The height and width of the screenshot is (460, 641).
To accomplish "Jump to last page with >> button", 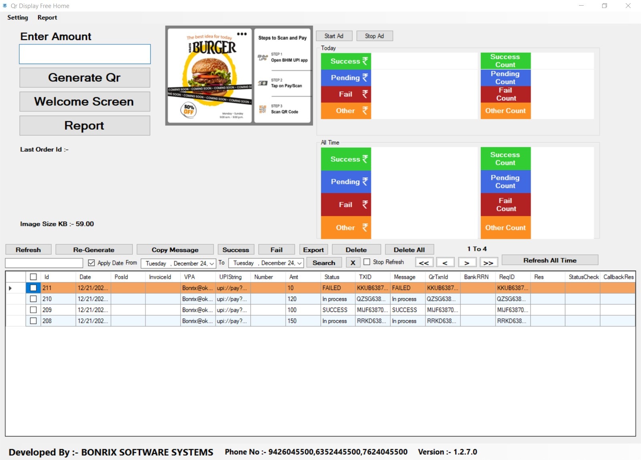I will click(488, 262).
